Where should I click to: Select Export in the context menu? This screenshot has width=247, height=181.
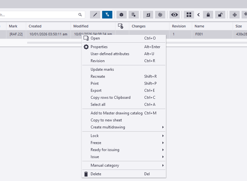pyautogui.click(x=124, y=90)
